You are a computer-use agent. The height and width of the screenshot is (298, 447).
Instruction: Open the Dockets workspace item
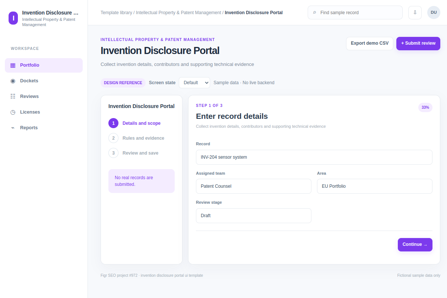coord(44,81)
